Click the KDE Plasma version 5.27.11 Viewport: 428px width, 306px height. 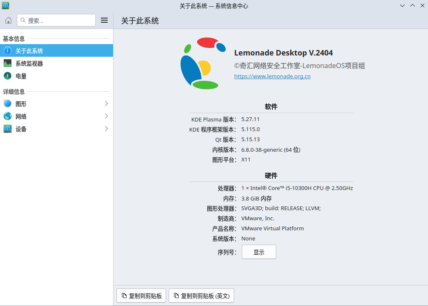coord(250,119)
